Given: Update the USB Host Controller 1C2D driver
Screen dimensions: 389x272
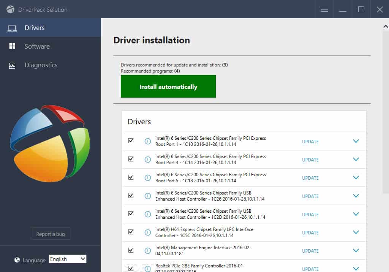Looking at the screenshot, I should (310, 214).
